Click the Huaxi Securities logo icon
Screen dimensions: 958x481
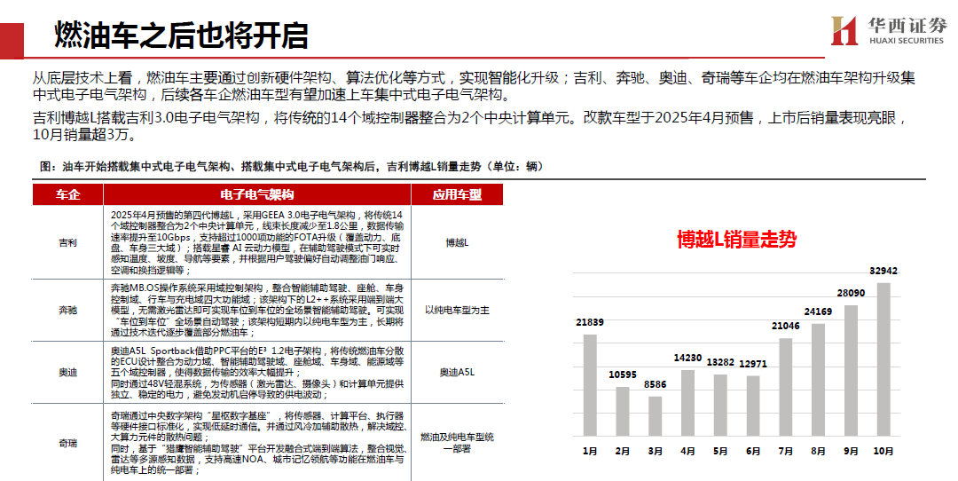(844, 30)
